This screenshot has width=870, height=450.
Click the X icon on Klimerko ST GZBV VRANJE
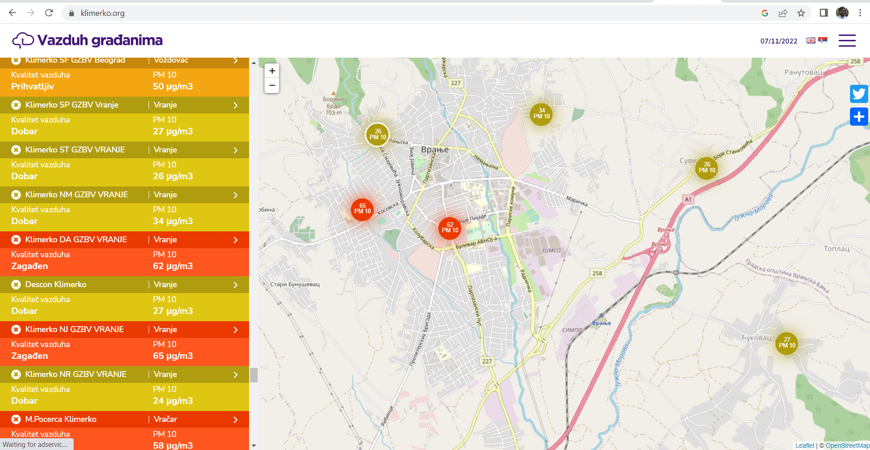16,150
